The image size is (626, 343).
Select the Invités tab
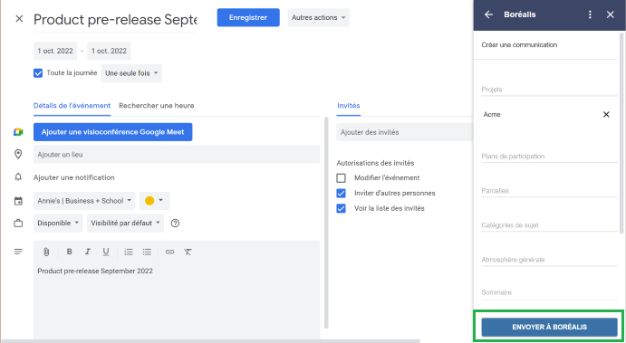tap(349, 106)
